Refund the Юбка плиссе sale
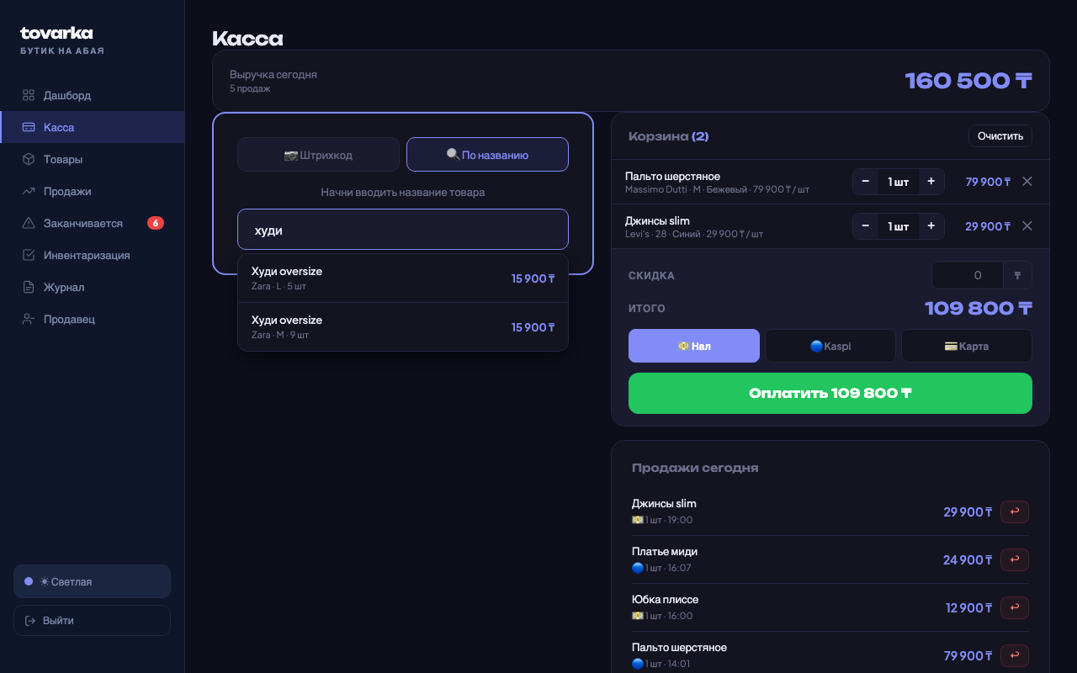Screen dimensions: 1077x673 click(x=1015, y=607)
